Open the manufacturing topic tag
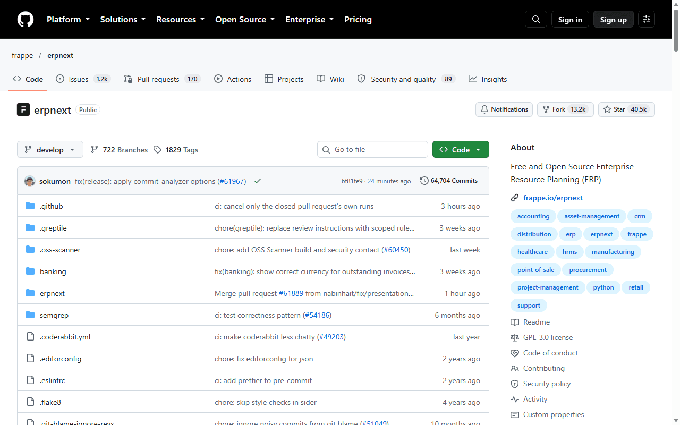 [613, 252]
